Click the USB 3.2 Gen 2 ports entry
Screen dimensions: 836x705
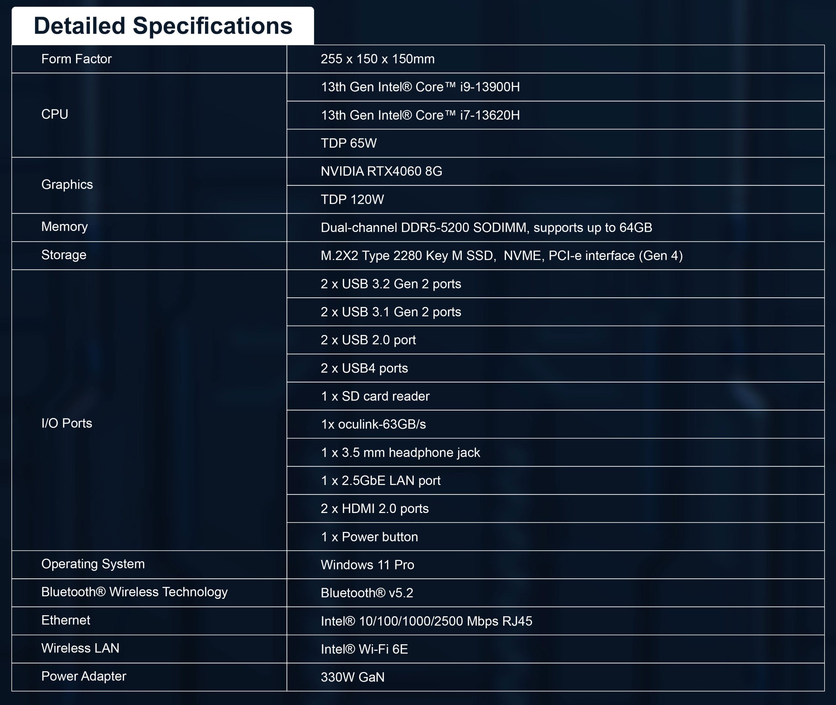pyautogui.click(x=391, y=284)
